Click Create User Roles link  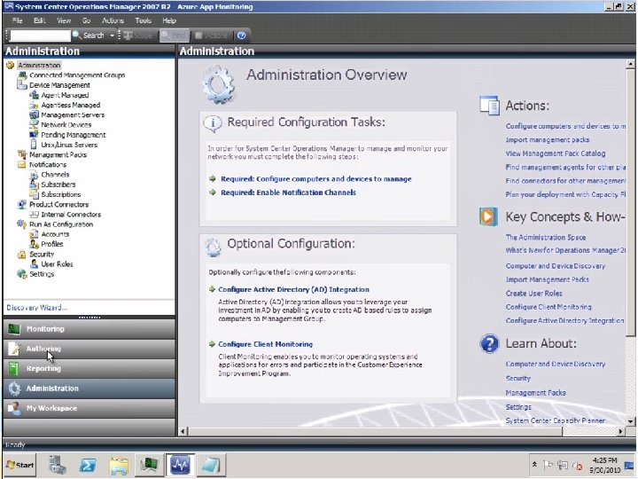533,294
